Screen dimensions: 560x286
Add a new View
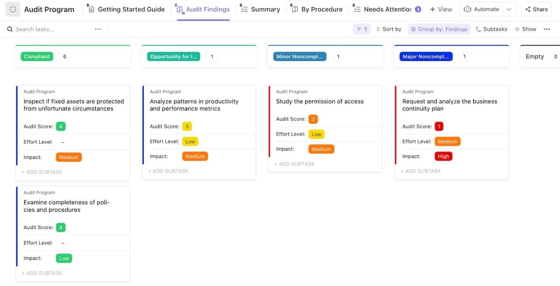pyautogui.click(x=441, y=9)
